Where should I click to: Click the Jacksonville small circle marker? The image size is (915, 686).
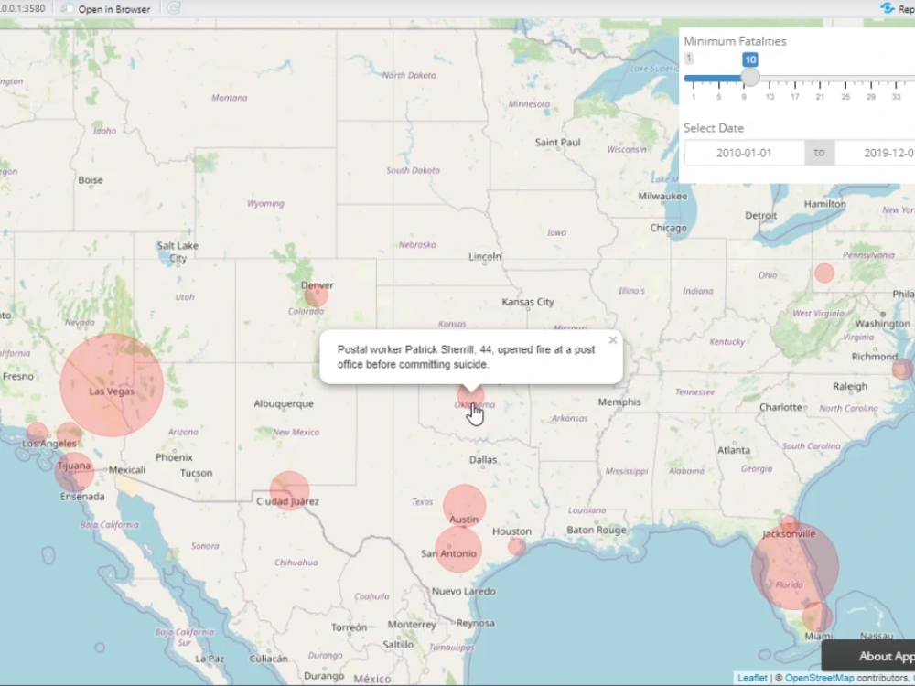point(791,523)
